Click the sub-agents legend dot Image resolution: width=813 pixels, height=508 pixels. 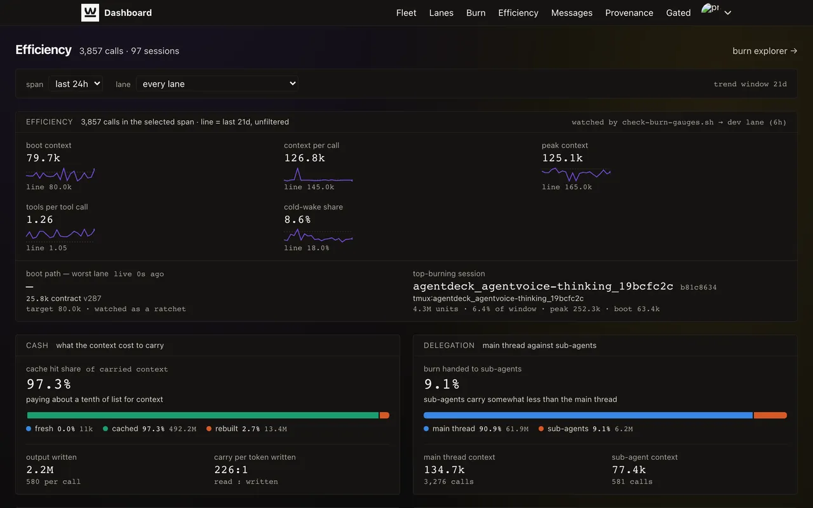click(541, 429)
